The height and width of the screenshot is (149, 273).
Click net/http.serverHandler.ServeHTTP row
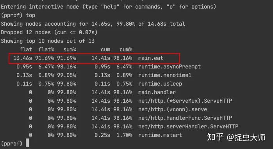[188, 126]
